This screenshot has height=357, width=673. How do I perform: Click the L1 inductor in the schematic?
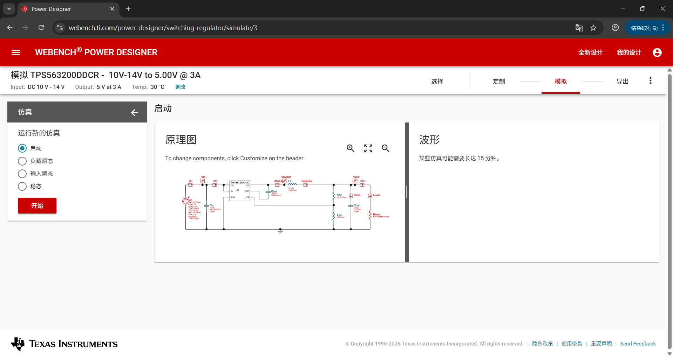(x=292, y=184)
